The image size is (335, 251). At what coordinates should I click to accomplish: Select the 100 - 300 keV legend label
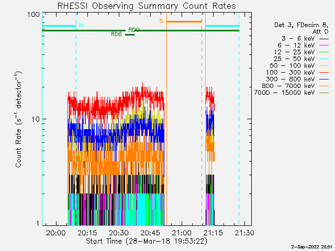290,72
